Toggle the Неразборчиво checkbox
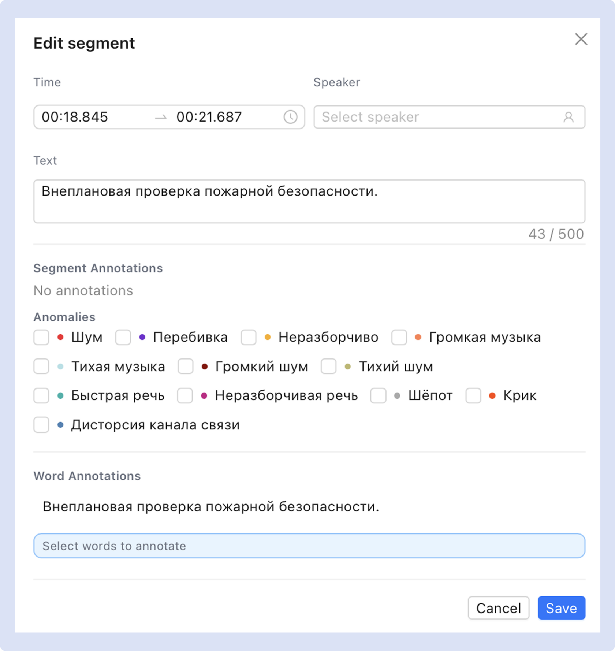 pyautogui.click(x=249, y=337)
